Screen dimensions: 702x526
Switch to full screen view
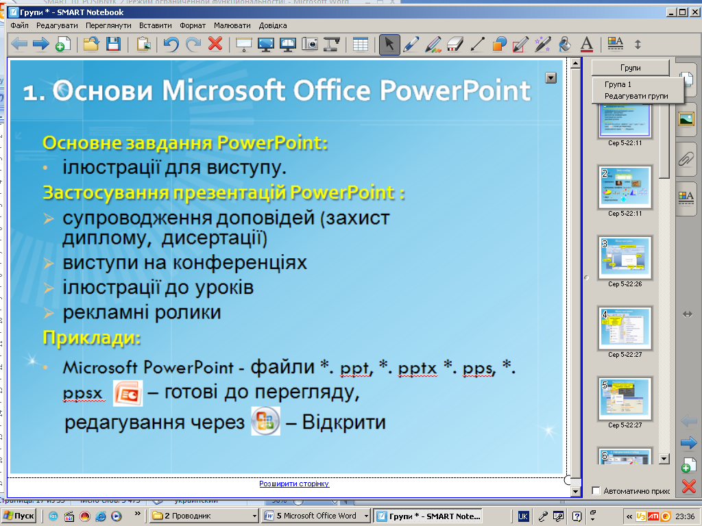(266, 45)
